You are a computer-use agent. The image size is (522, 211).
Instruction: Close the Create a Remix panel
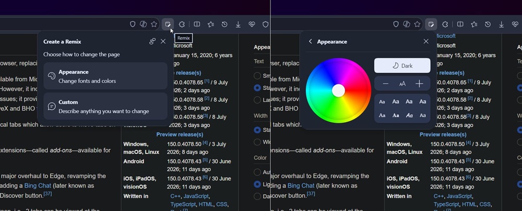point(163,42)
